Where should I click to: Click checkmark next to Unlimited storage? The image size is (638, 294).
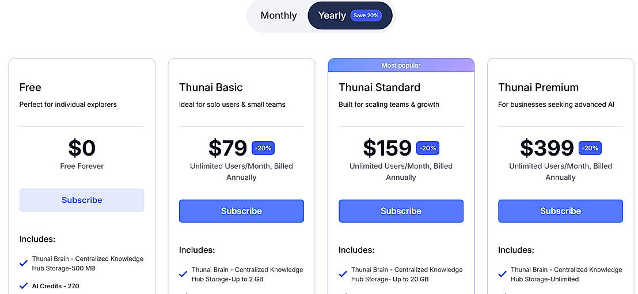[502, 274]
